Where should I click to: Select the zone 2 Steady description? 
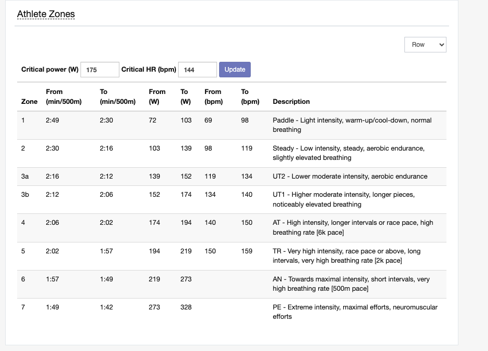click(348, 153)
